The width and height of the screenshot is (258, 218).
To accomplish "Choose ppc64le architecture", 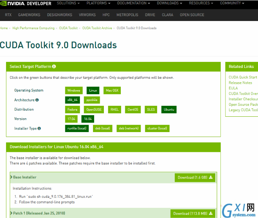I will point(92,100).
